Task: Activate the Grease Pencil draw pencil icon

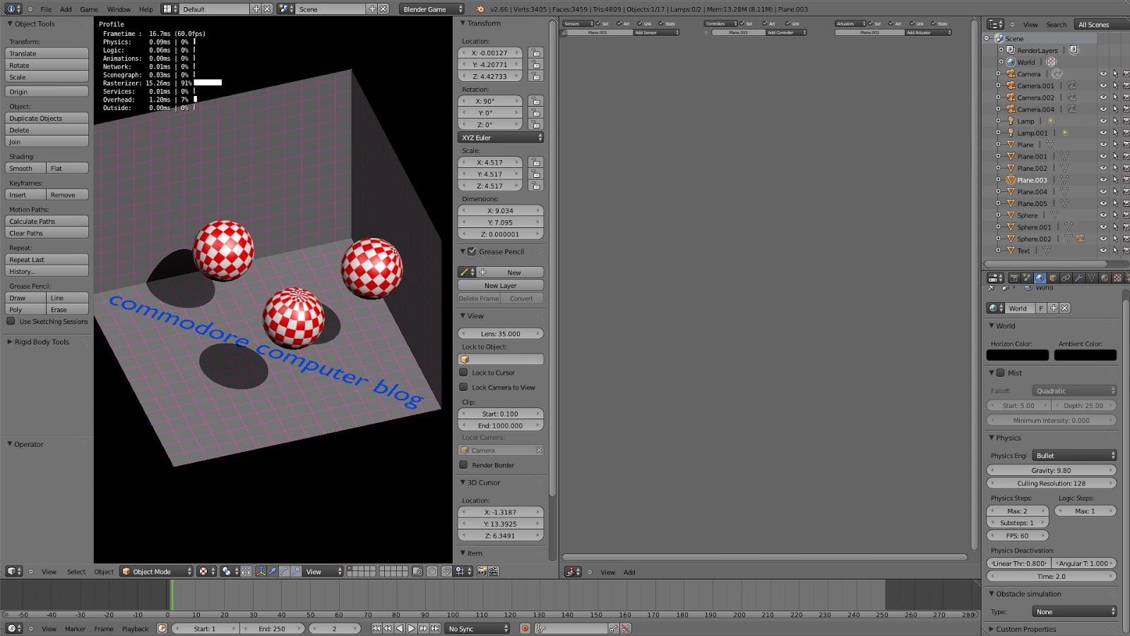Action: pos(465,272)
